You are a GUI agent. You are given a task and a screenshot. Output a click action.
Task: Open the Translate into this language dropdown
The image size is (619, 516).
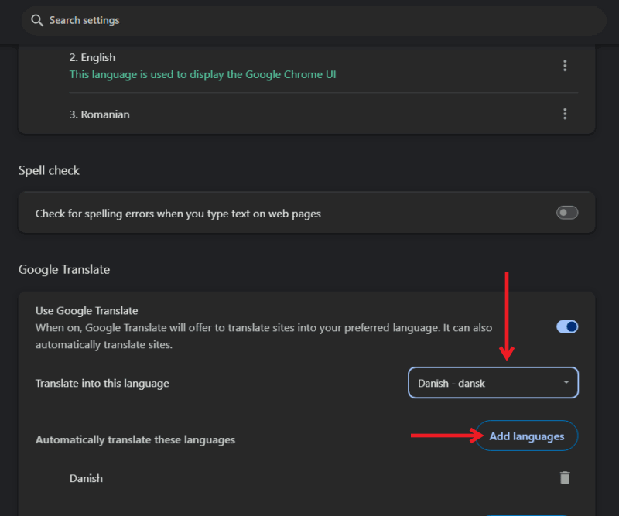tap(493, 382)
